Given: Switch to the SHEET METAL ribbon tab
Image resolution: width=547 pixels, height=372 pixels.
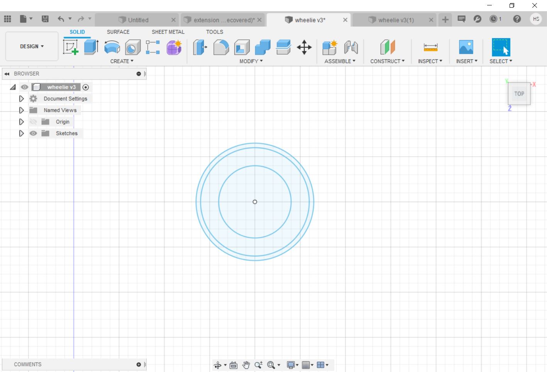Looking at the screenshot, I should [x=168, y=32].
